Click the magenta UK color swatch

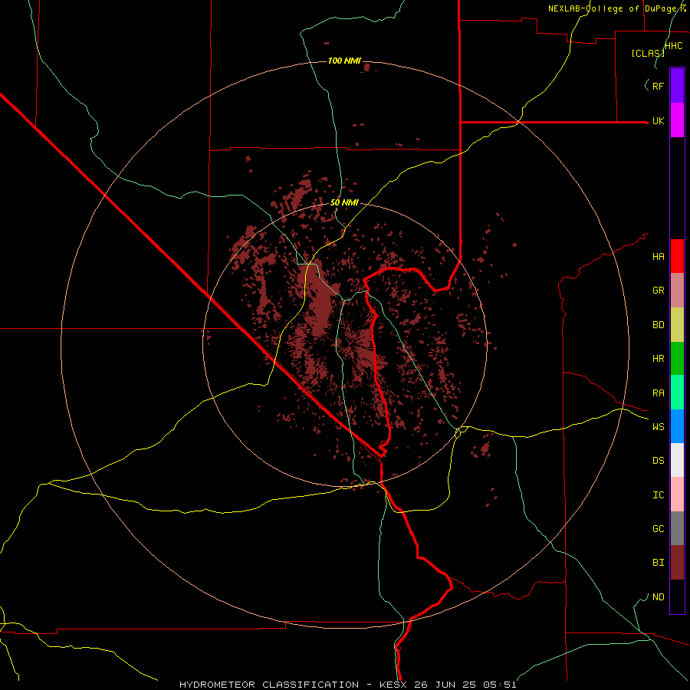pyautogui.click(x=677, y=120)
